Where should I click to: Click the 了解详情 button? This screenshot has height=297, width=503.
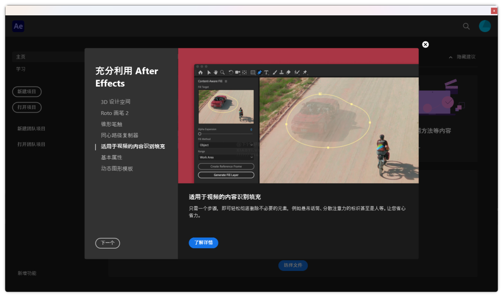click(x=204, y=243)
